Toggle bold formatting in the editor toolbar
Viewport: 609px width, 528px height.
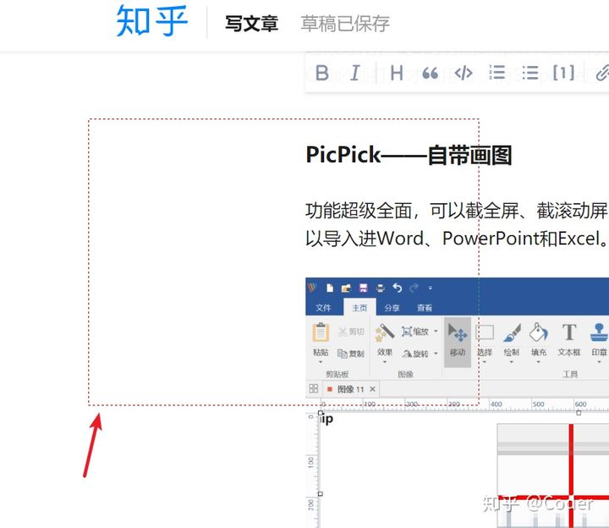click(322, 73)
